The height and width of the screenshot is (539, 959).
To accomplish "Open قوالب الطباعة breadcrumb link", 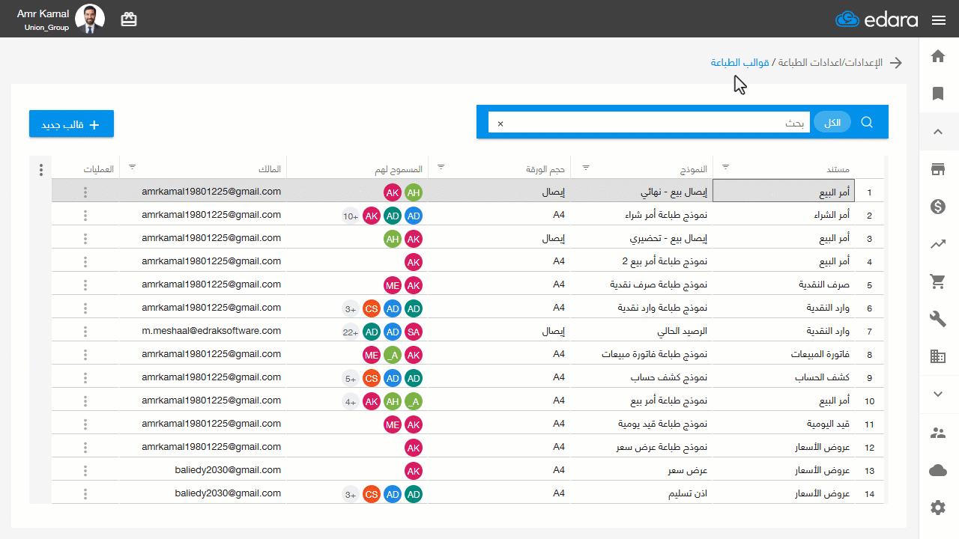I will pos(740,62).
